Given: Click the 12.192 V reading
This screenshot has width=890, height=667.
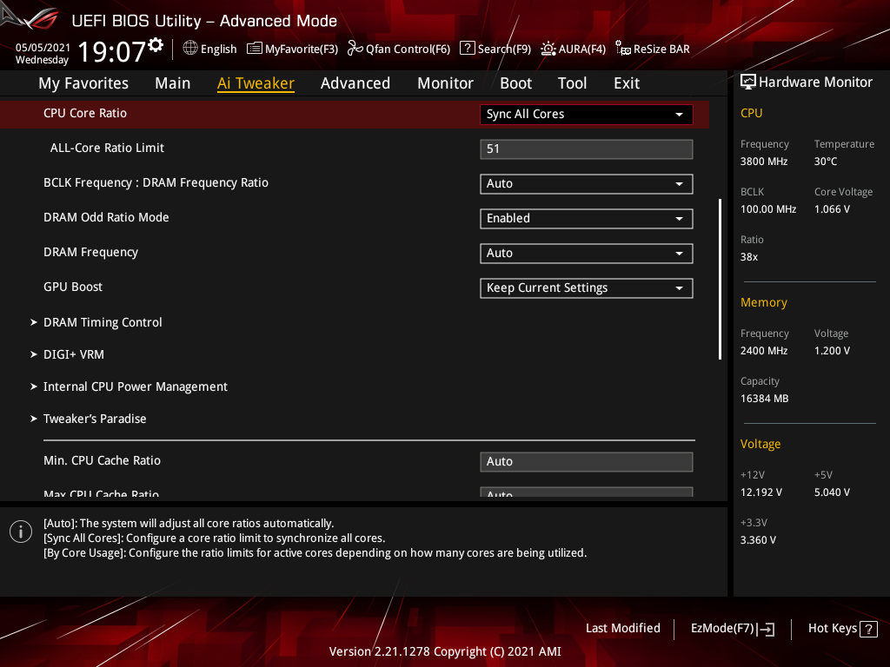Looking at the screenshot, I should 761,492.
